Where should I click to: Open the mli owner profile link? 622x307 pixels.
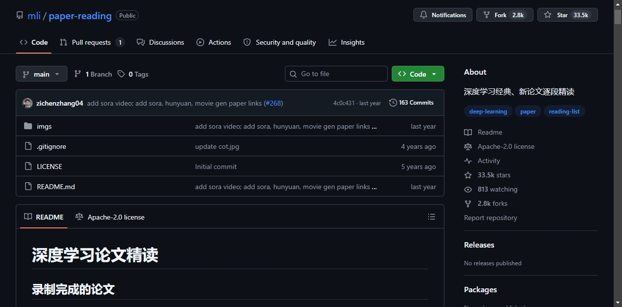tap(34, 16)
